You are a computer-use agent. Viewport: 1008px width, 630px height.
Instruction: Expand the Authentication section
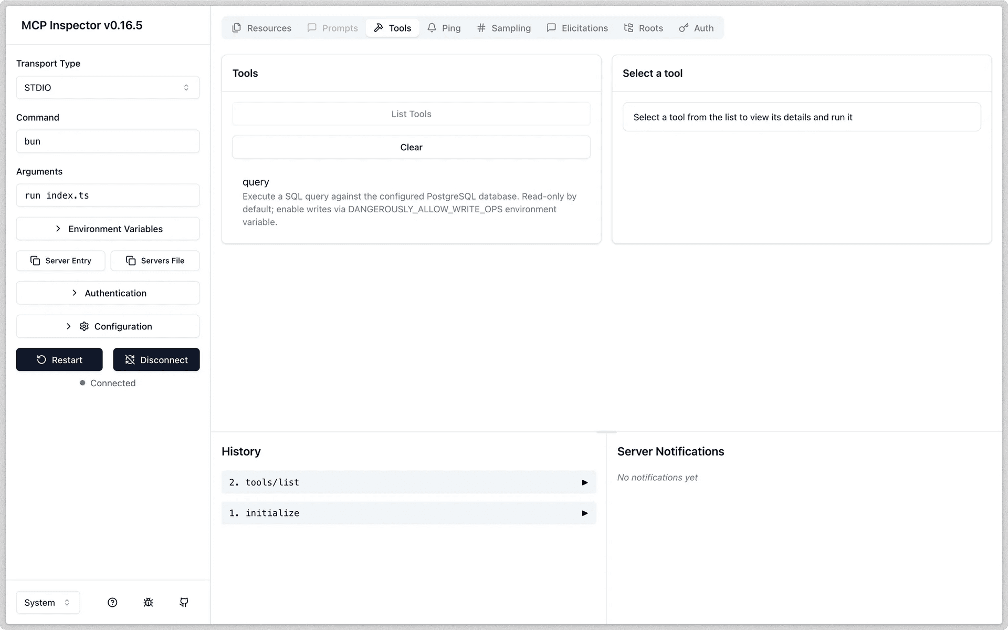108,293
